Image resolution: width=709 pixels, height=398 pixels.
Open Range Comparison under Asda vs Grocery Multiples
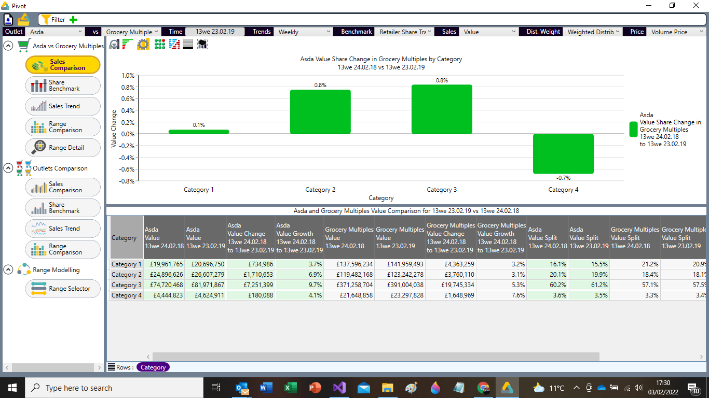(63, 127)
